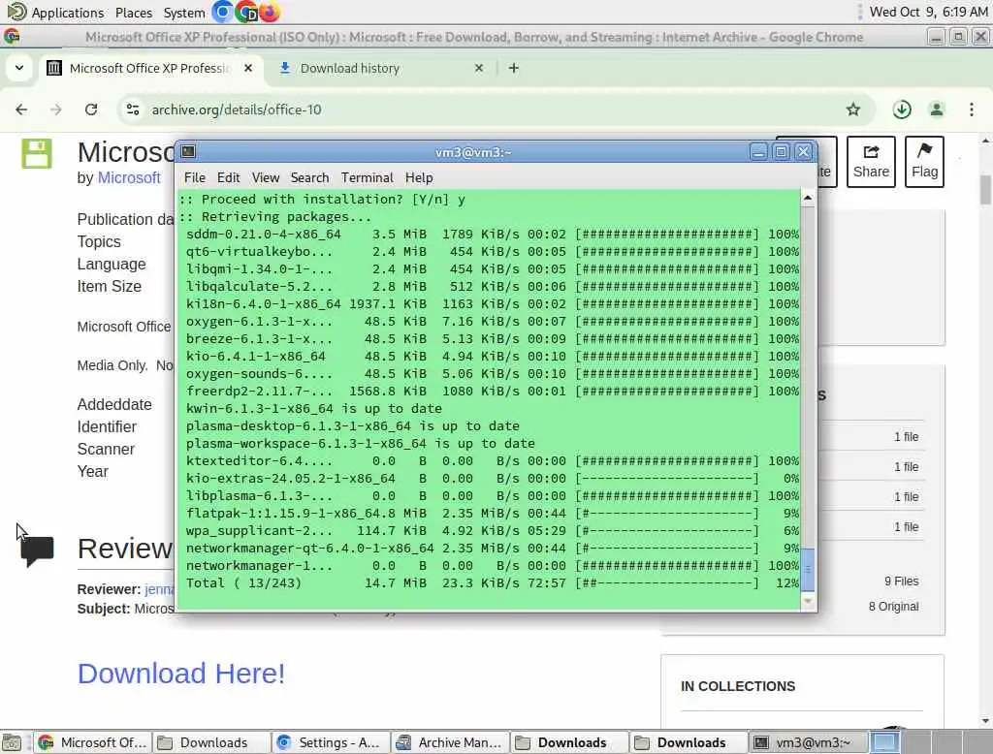This screenshot has width=993, height=754.
Task: Click the address bar URL archive.org/details/office-10
Action: click(x=237, y=110)
